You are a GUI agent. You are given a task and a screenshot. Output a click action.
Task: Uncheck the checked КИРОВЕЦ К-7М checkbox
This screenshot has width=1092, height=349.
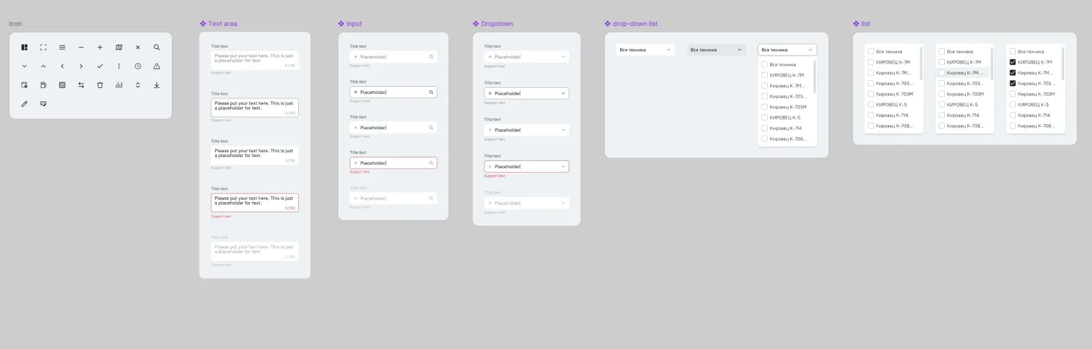coord(1012,62)
